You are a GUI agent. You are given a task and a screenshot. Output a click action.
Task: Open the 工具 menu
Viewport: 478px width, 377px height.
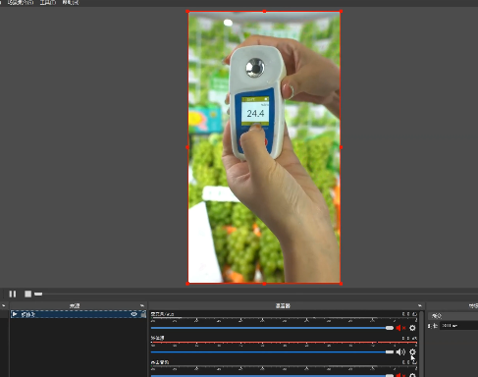(x=48, y=2)
